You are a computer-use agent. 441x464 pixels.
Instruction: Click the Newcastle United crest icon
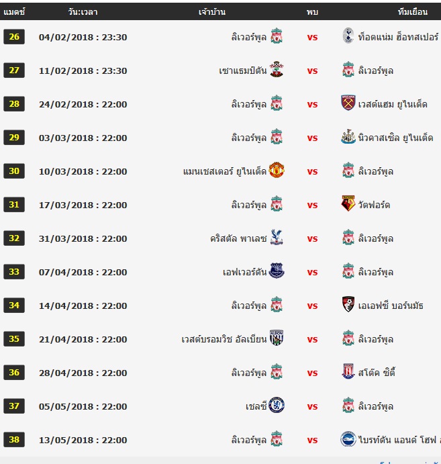348,137
